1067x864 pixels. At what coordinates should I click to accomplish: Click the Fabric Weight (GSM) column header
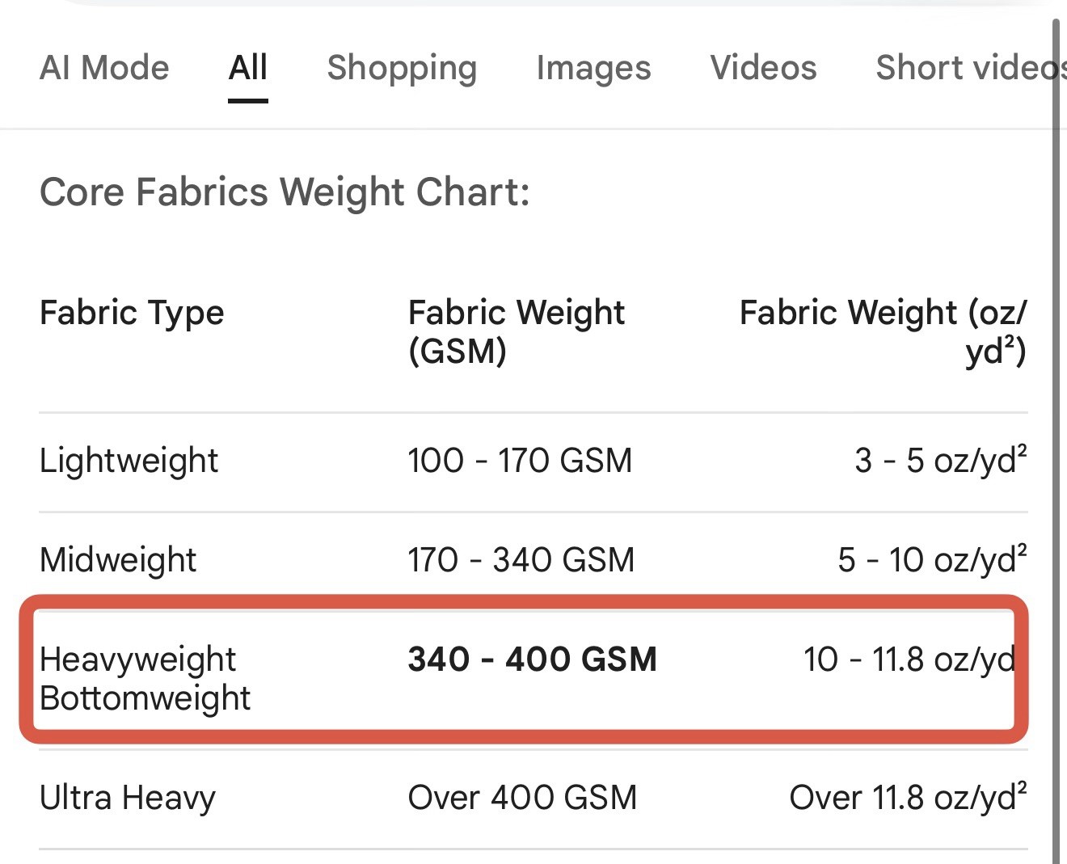click(516, 331)
